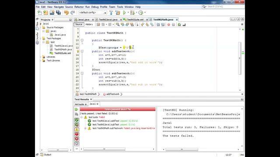This screenshot has height=157, width=280.
Task: Click the Comment toolbar icon
Action: [x=179, y=24]
